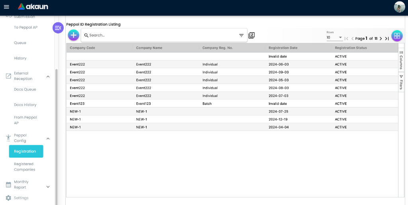Open the Settings menu label
This screenshot has height=205, width=408.
pos(21,198)
